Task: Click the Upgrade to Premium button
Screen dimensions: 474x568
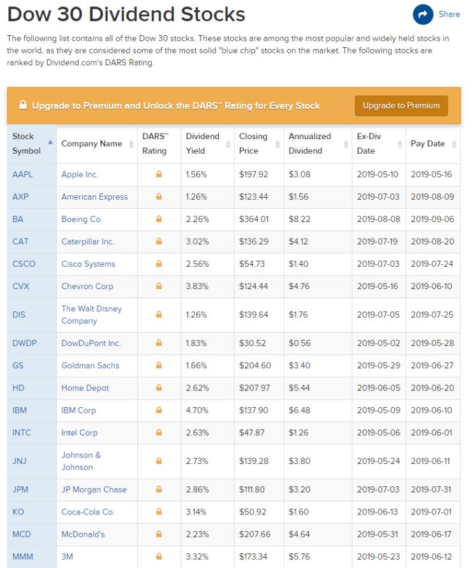Action: click(401, 106)
